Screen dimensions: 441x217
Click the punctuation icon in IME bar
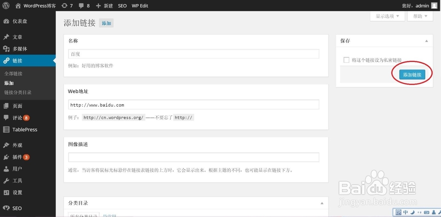pyautogui.click(x=420, y=212)
